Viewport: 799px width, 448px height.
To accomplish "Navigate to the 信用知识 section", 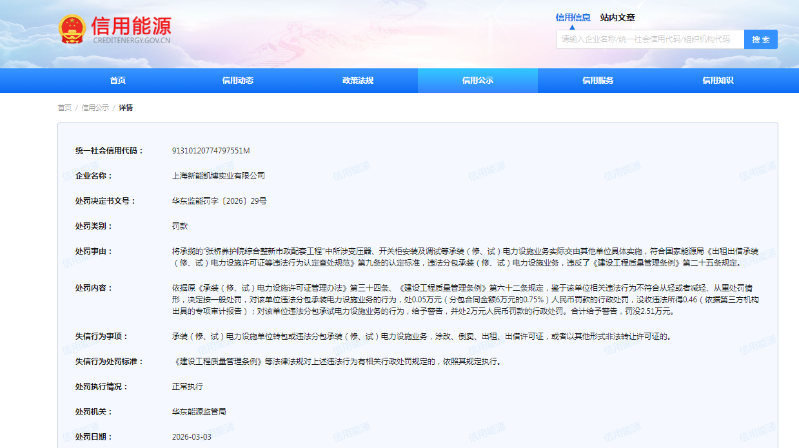I will point(718,81).
